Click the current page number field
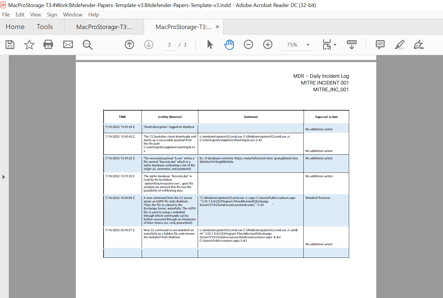 click(x=169, y=45)
